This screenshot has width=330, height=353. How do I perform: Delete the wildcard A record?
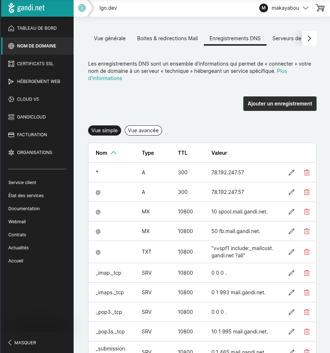click(307, 173)
